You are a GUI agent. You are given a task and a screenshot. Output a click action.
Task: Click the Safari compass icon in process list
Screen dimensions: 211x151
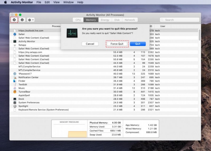[15, 34]
